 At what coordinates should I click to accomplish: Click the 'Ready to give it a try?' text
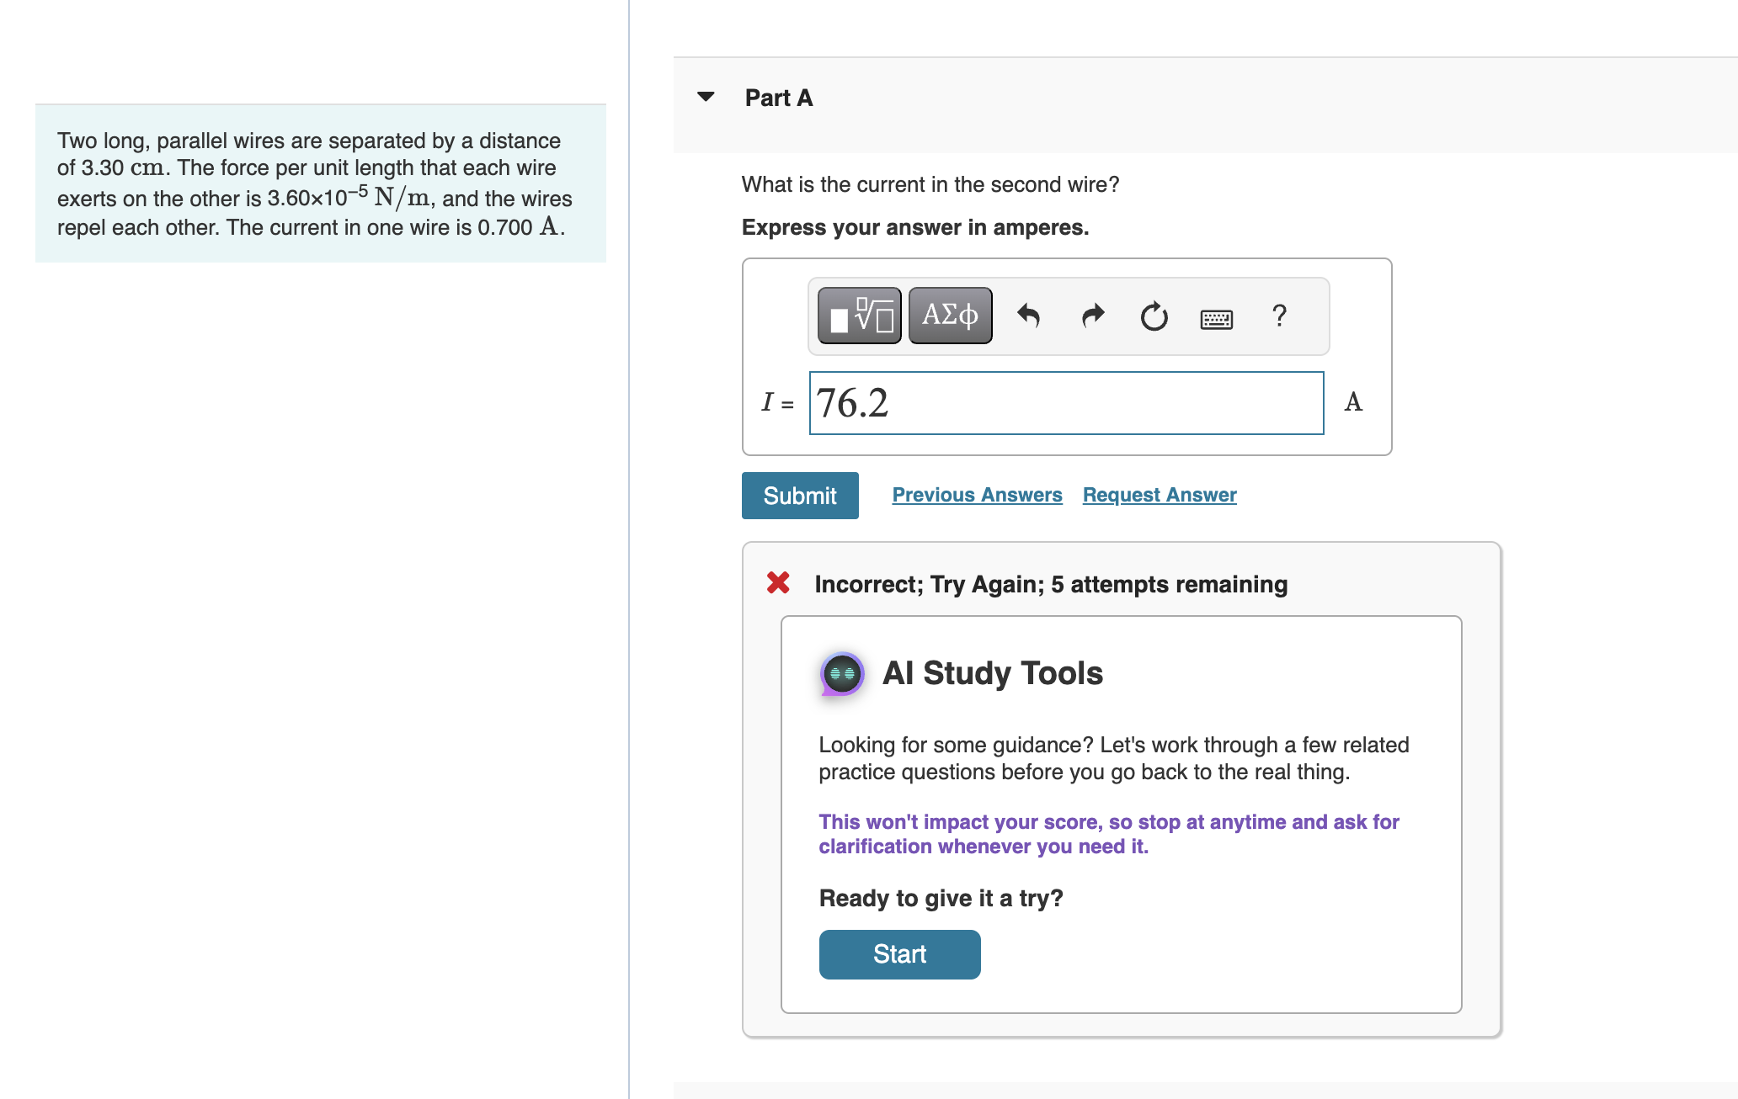click(941, 898)
